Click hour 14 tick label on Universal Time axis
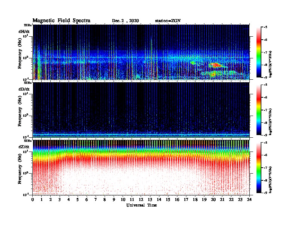Screen dimensions: 297x229 point(159,199)
